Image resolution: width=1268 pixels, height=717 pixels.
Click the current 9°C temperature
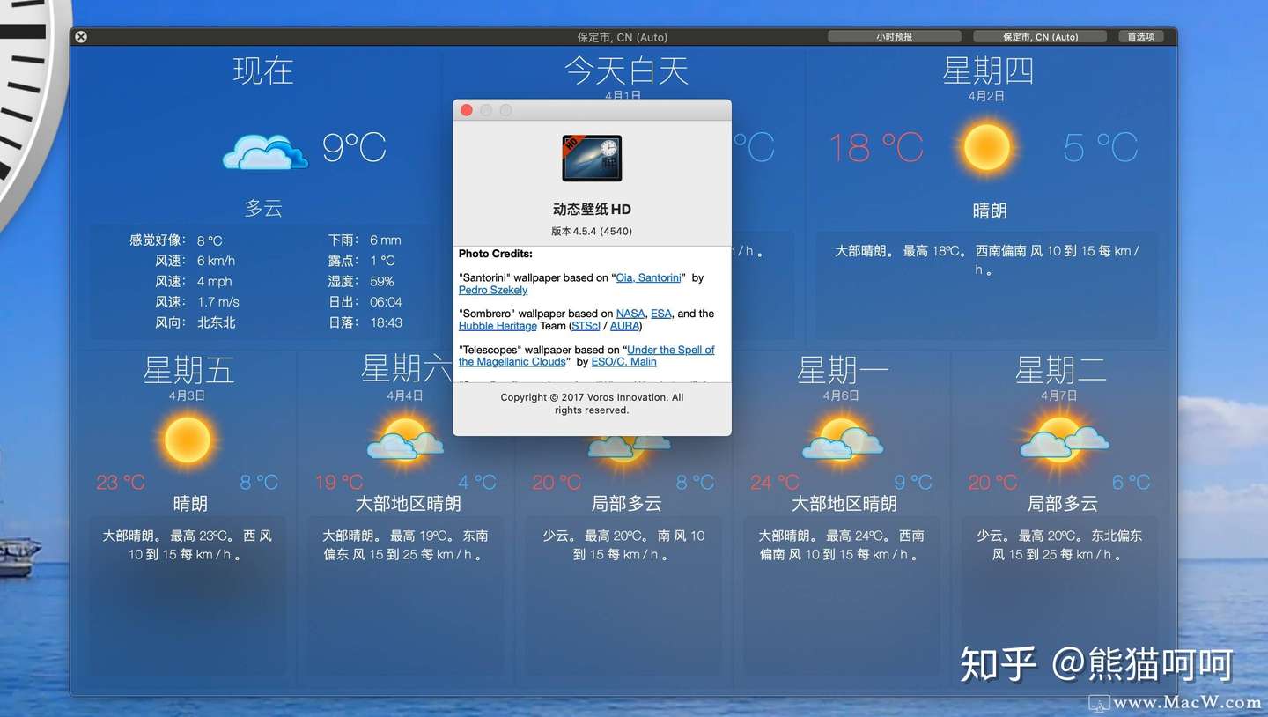pyautogui.click(x=354, y=147)
